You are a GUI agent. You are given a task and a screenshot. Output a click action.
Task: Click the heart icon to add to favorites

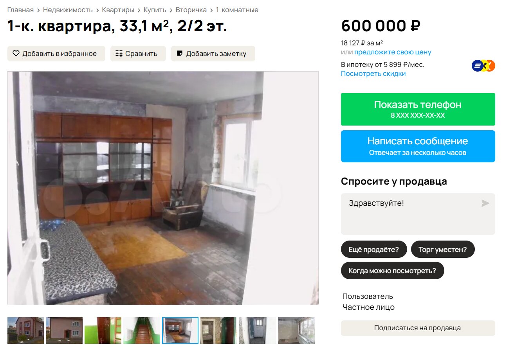[x=16, y=54]
